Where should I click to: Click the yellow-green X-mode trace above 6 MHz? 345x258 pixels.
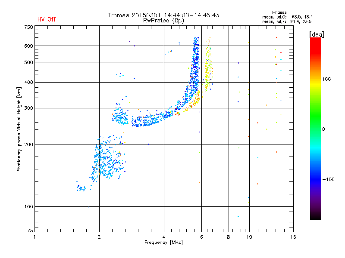pos(208,70)
